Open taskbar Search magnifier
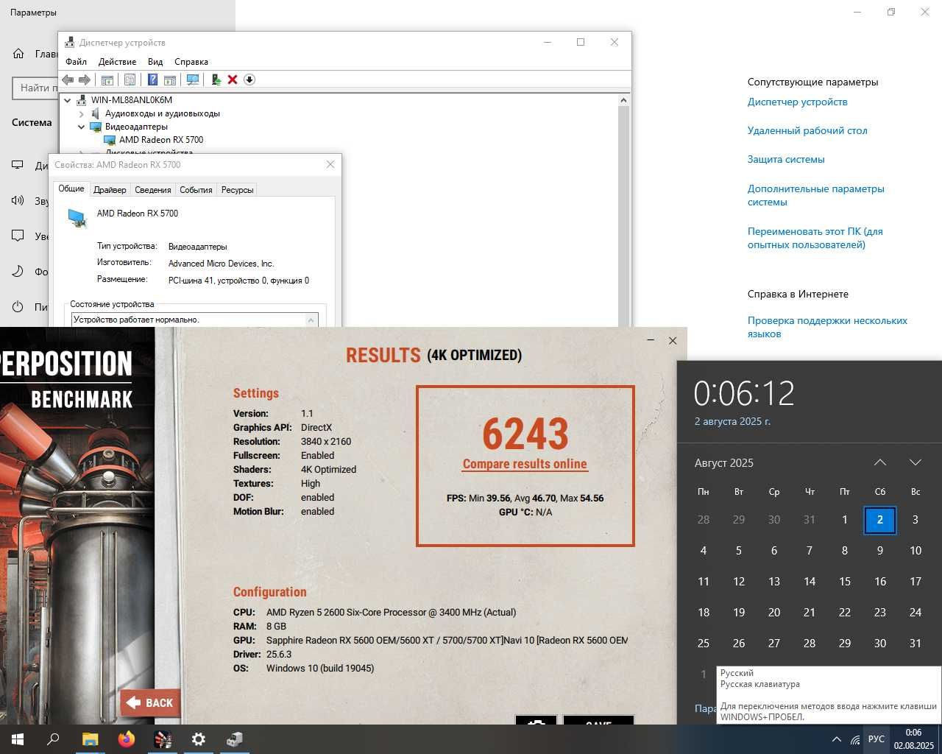 coord(53,739)
